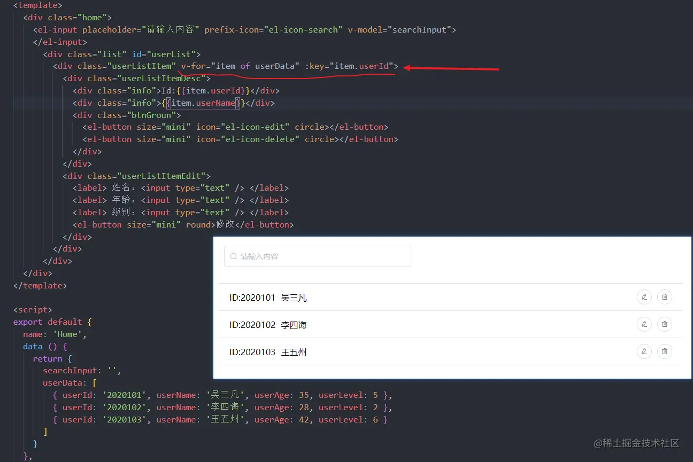Click the 姓名 label line in code
Image resolution: width=693 pixels, height=462 pixels.
[181, 188]
